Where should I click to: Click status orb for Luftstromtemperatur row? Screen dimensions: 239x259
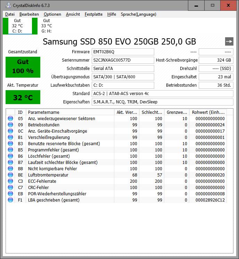coord(10,175)
